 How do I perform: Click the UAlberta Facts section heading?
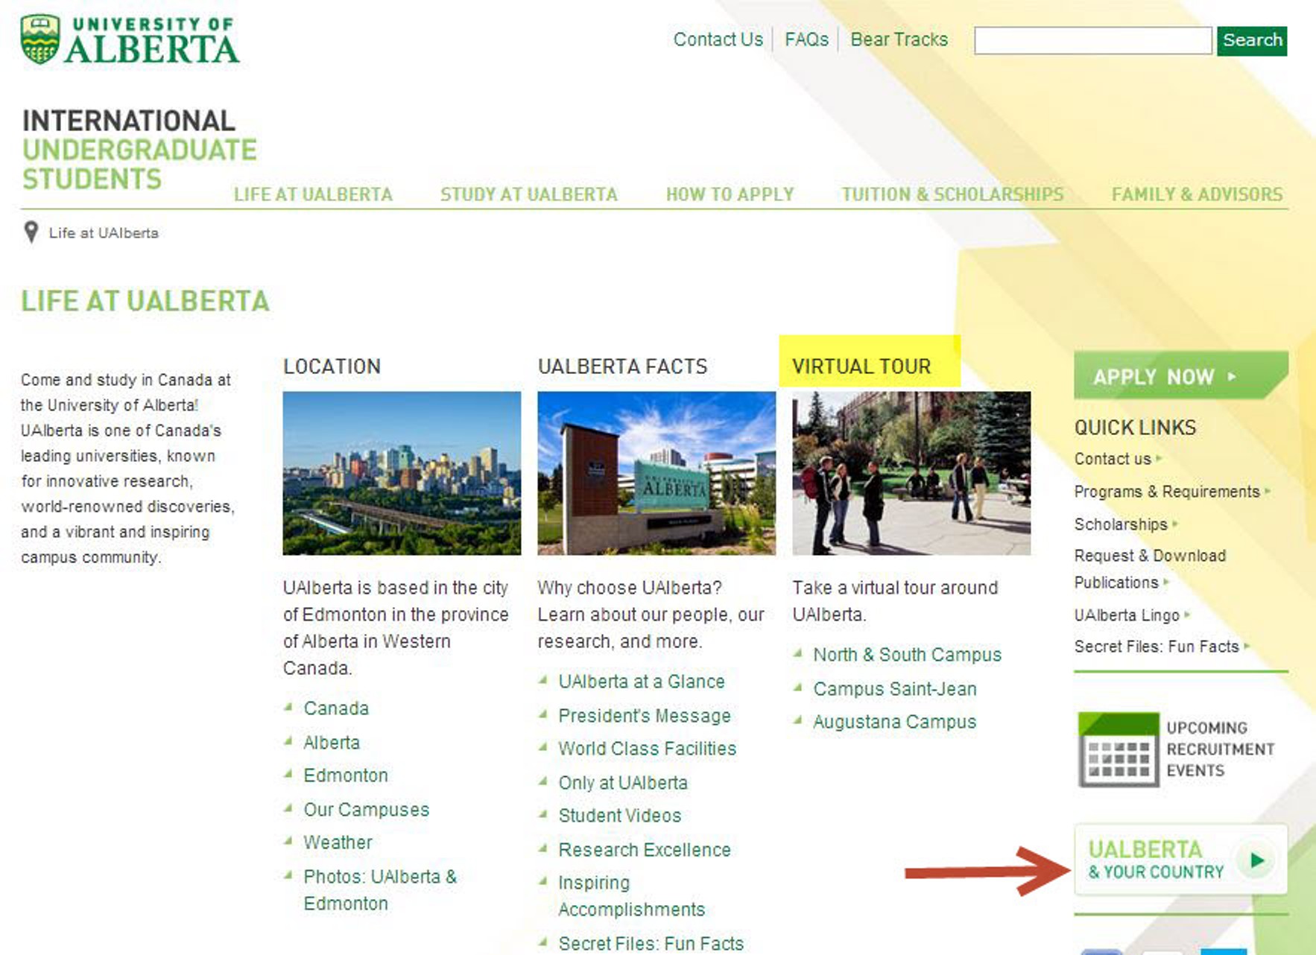(622, 367)
